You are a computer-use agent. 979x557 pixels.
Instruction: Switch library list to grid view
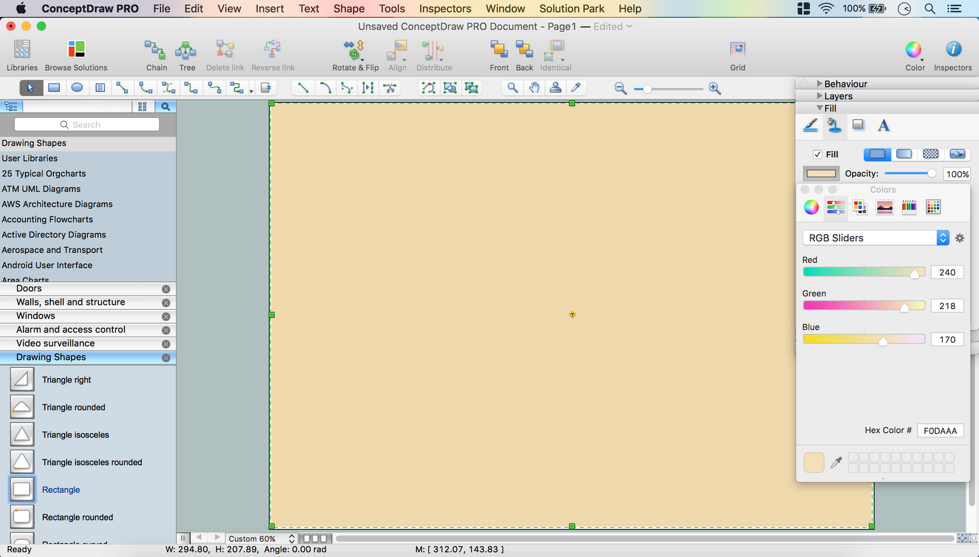(x=142, y=106)
